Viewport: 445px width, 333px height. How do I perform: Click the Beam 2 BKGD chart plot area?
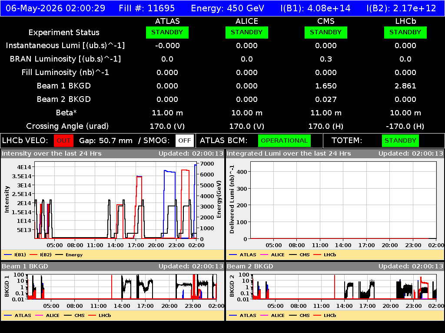pyautogui.click(x=345, y=287)
